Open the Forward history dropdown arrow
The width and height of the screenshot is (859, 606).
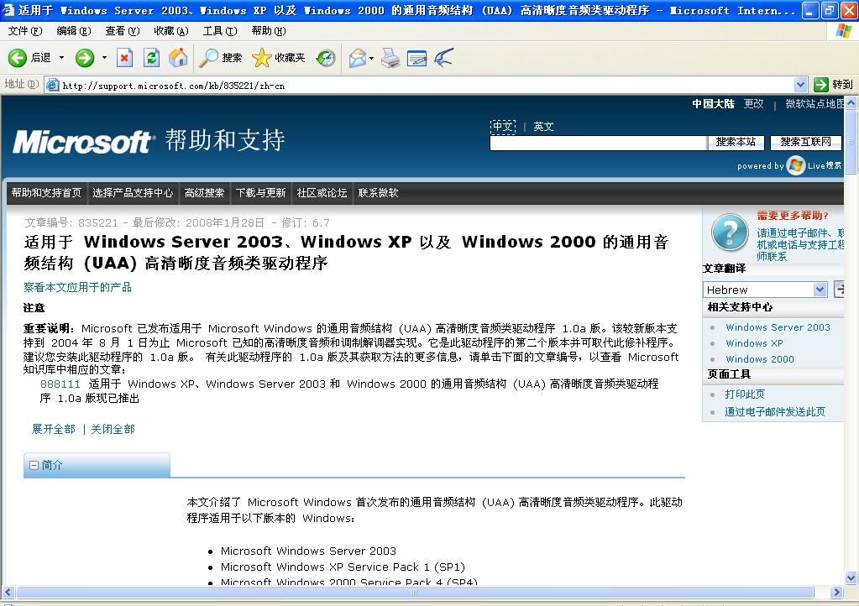click(104, 57)
